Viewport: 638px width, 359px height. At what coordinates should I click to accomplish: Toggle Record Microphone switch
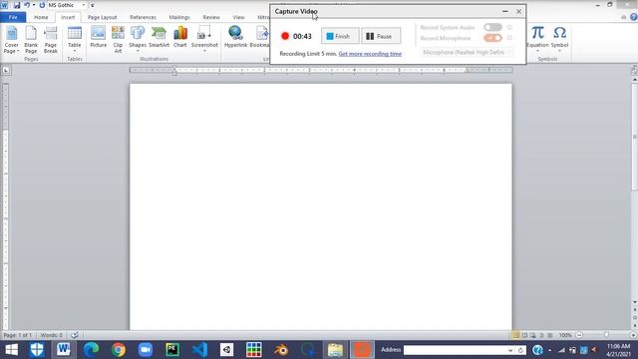pos(492,38)
